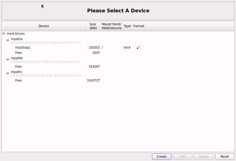Click the Type column header
The width and height of the screenshot is (236, 161).
coord(127,26)
